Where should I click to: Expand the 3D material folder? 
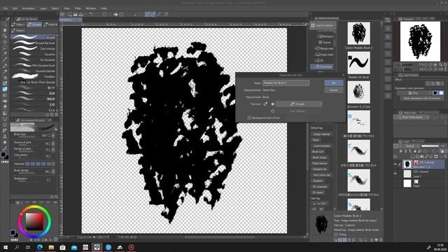point(316,61)
